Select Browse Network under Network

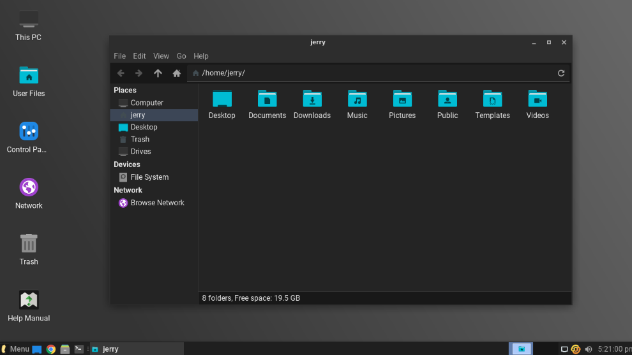pos(154,203)
